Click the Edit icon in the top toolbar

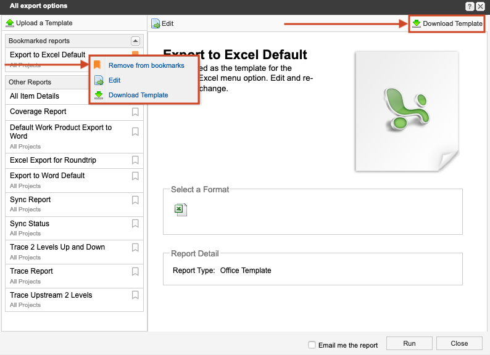click(x=156, y=23)
